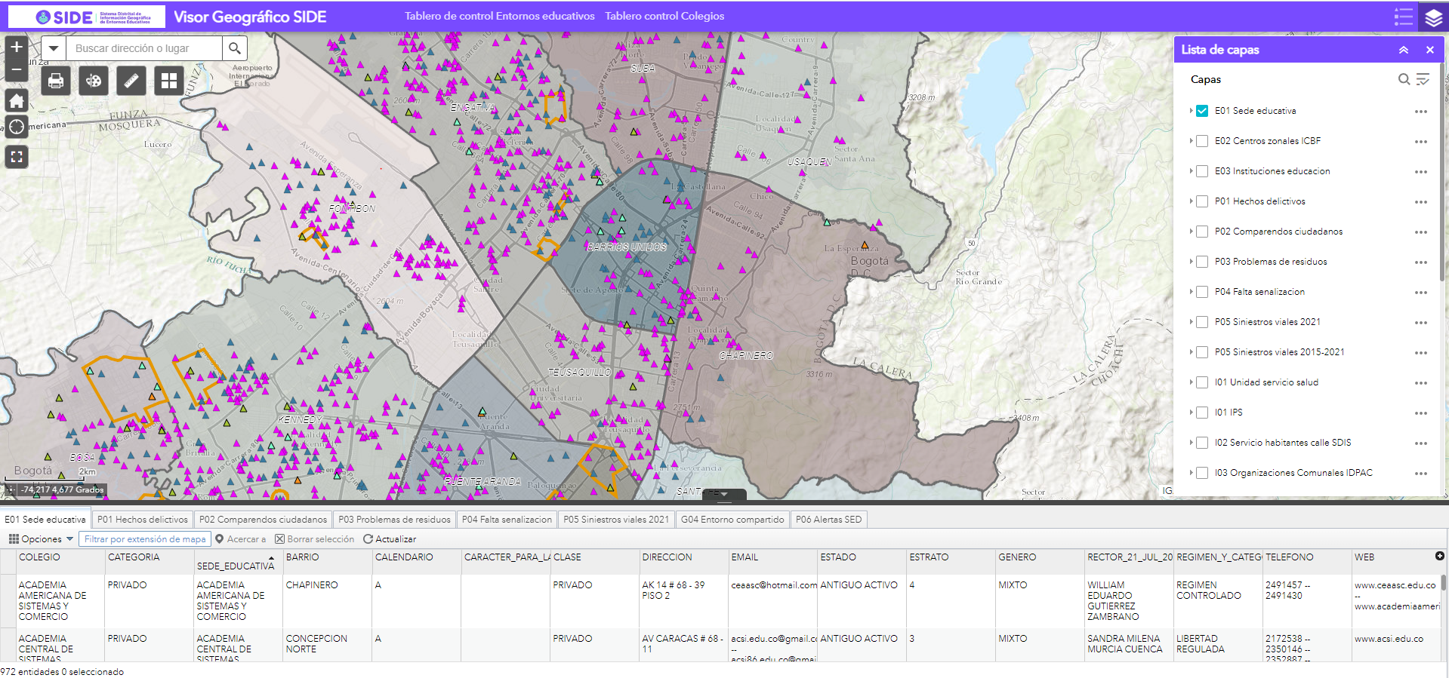Open the measurement ruler tool

click(131, 81)
